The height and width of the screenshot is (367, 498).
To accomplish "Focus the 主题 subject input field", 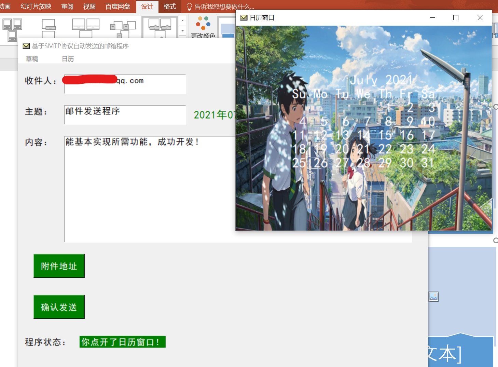I will point(125,115).
